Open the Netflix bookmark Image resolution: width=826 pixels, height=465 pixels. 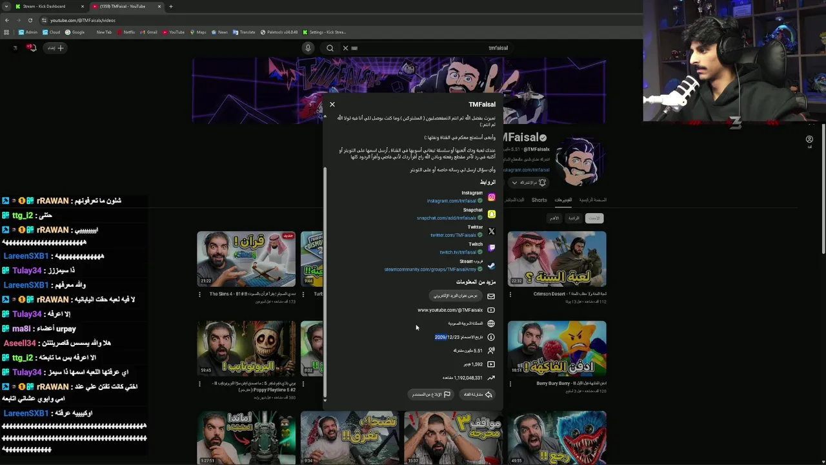(x=126, y=32)
